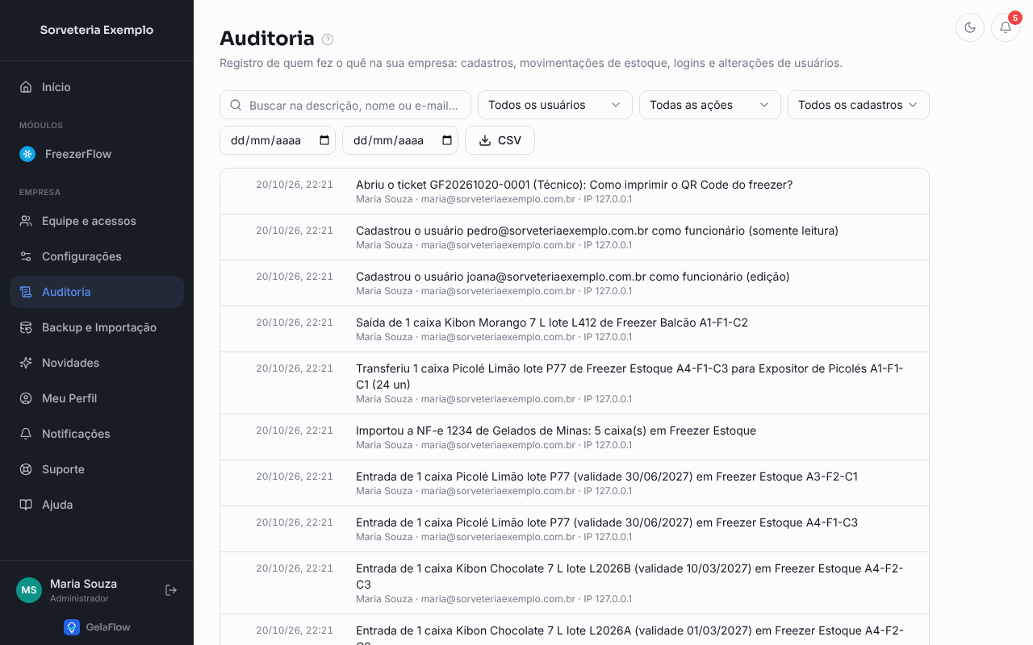
Task: Click the MS avatar circle
Action: coord(29,590)
